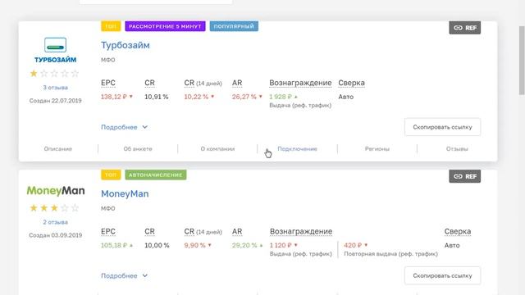Open Об анкете tab of Турбозайм
This screenshot has height=295, width=525.
pos(138,149)
